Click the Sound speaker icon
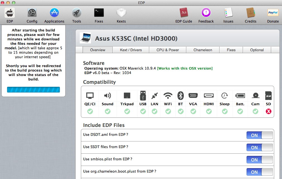The height and width of the screenshot is (179, 282). 108,96
